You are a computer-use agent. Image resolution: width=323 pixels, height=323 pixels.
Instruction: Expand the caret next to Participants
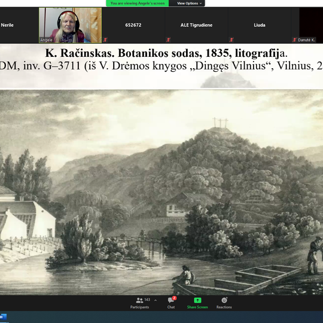pos(156,300)
